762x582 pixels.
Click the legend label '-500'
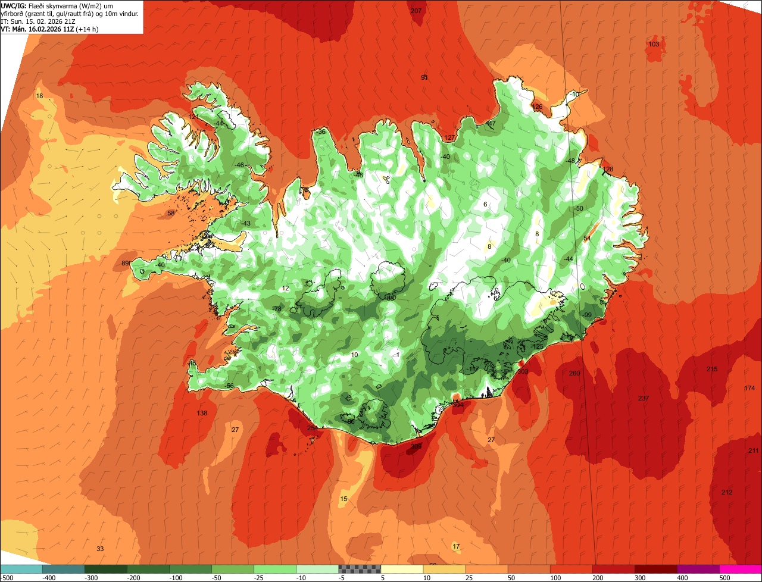(x=7, y=578)
